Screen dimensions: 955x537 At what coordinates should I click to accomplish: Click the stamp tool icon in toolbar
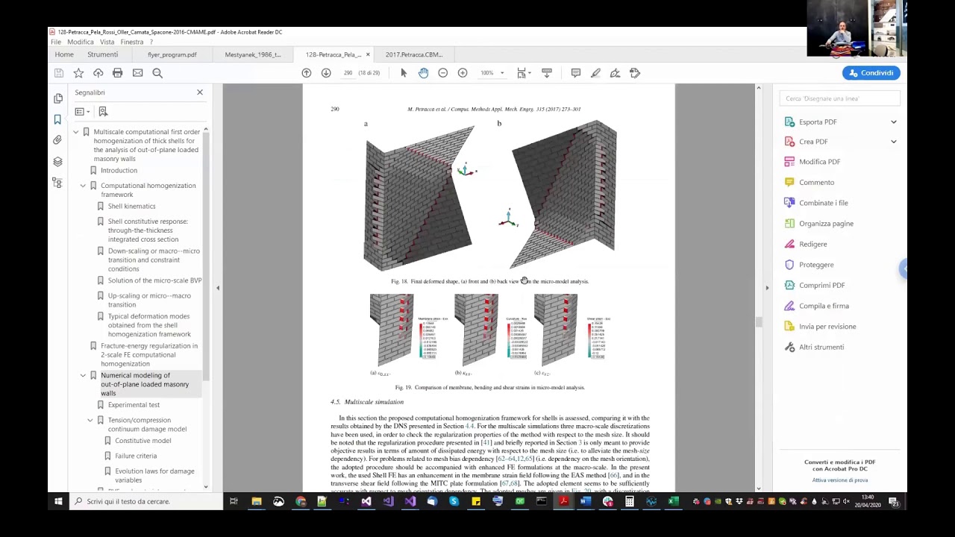click(x=635, y=73)
